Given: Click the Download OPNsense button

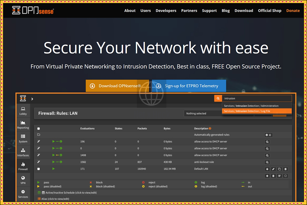Looking at the screenshot, I should (117, 86).
